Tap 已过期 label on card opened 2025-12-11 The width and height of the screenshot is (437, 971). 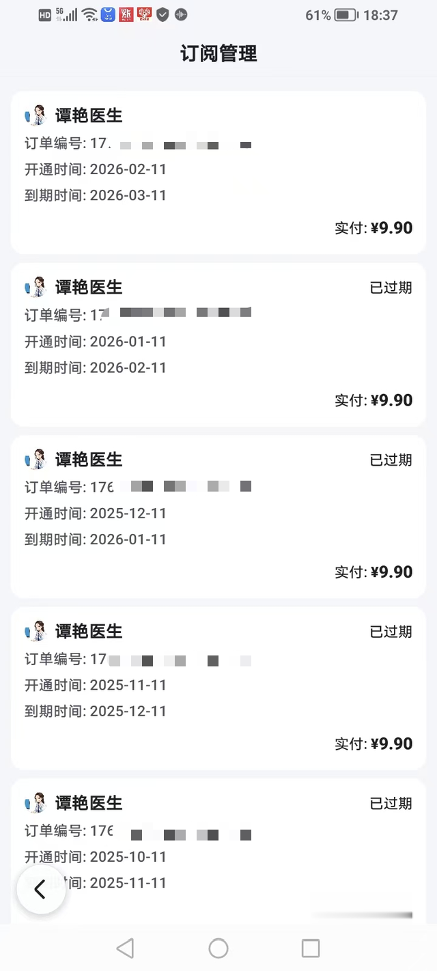(x=391, y=460)
